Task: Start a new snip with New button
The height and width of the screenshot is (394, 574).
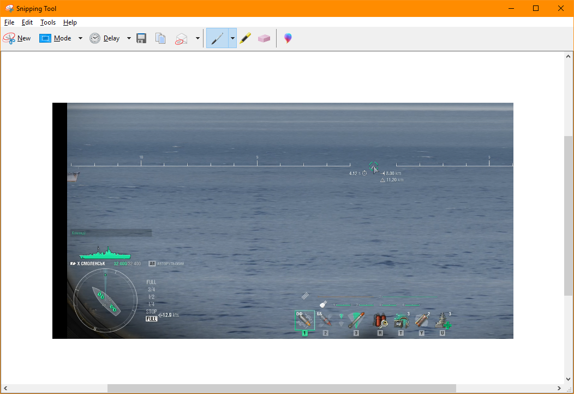Action: [17, 38]
